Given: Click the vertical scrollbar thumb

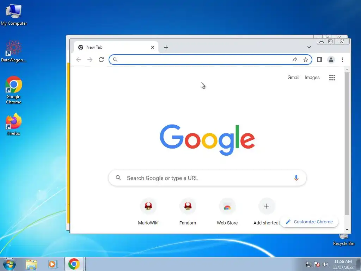Looking at the screenshot, I should 347,144.
